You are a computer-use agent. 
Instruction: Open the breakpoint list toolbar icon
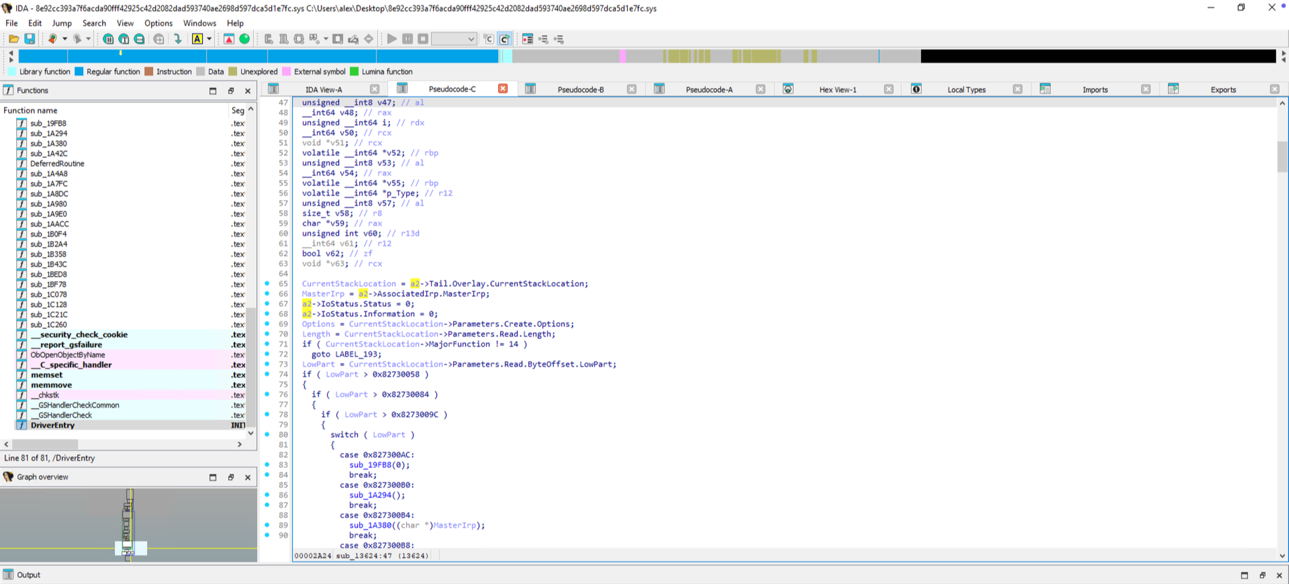pyautogui.click(x=528, y=39)
